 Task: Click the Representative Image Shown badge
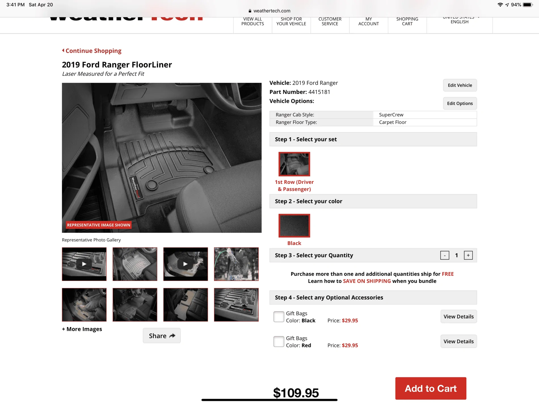tap(99, 225)
